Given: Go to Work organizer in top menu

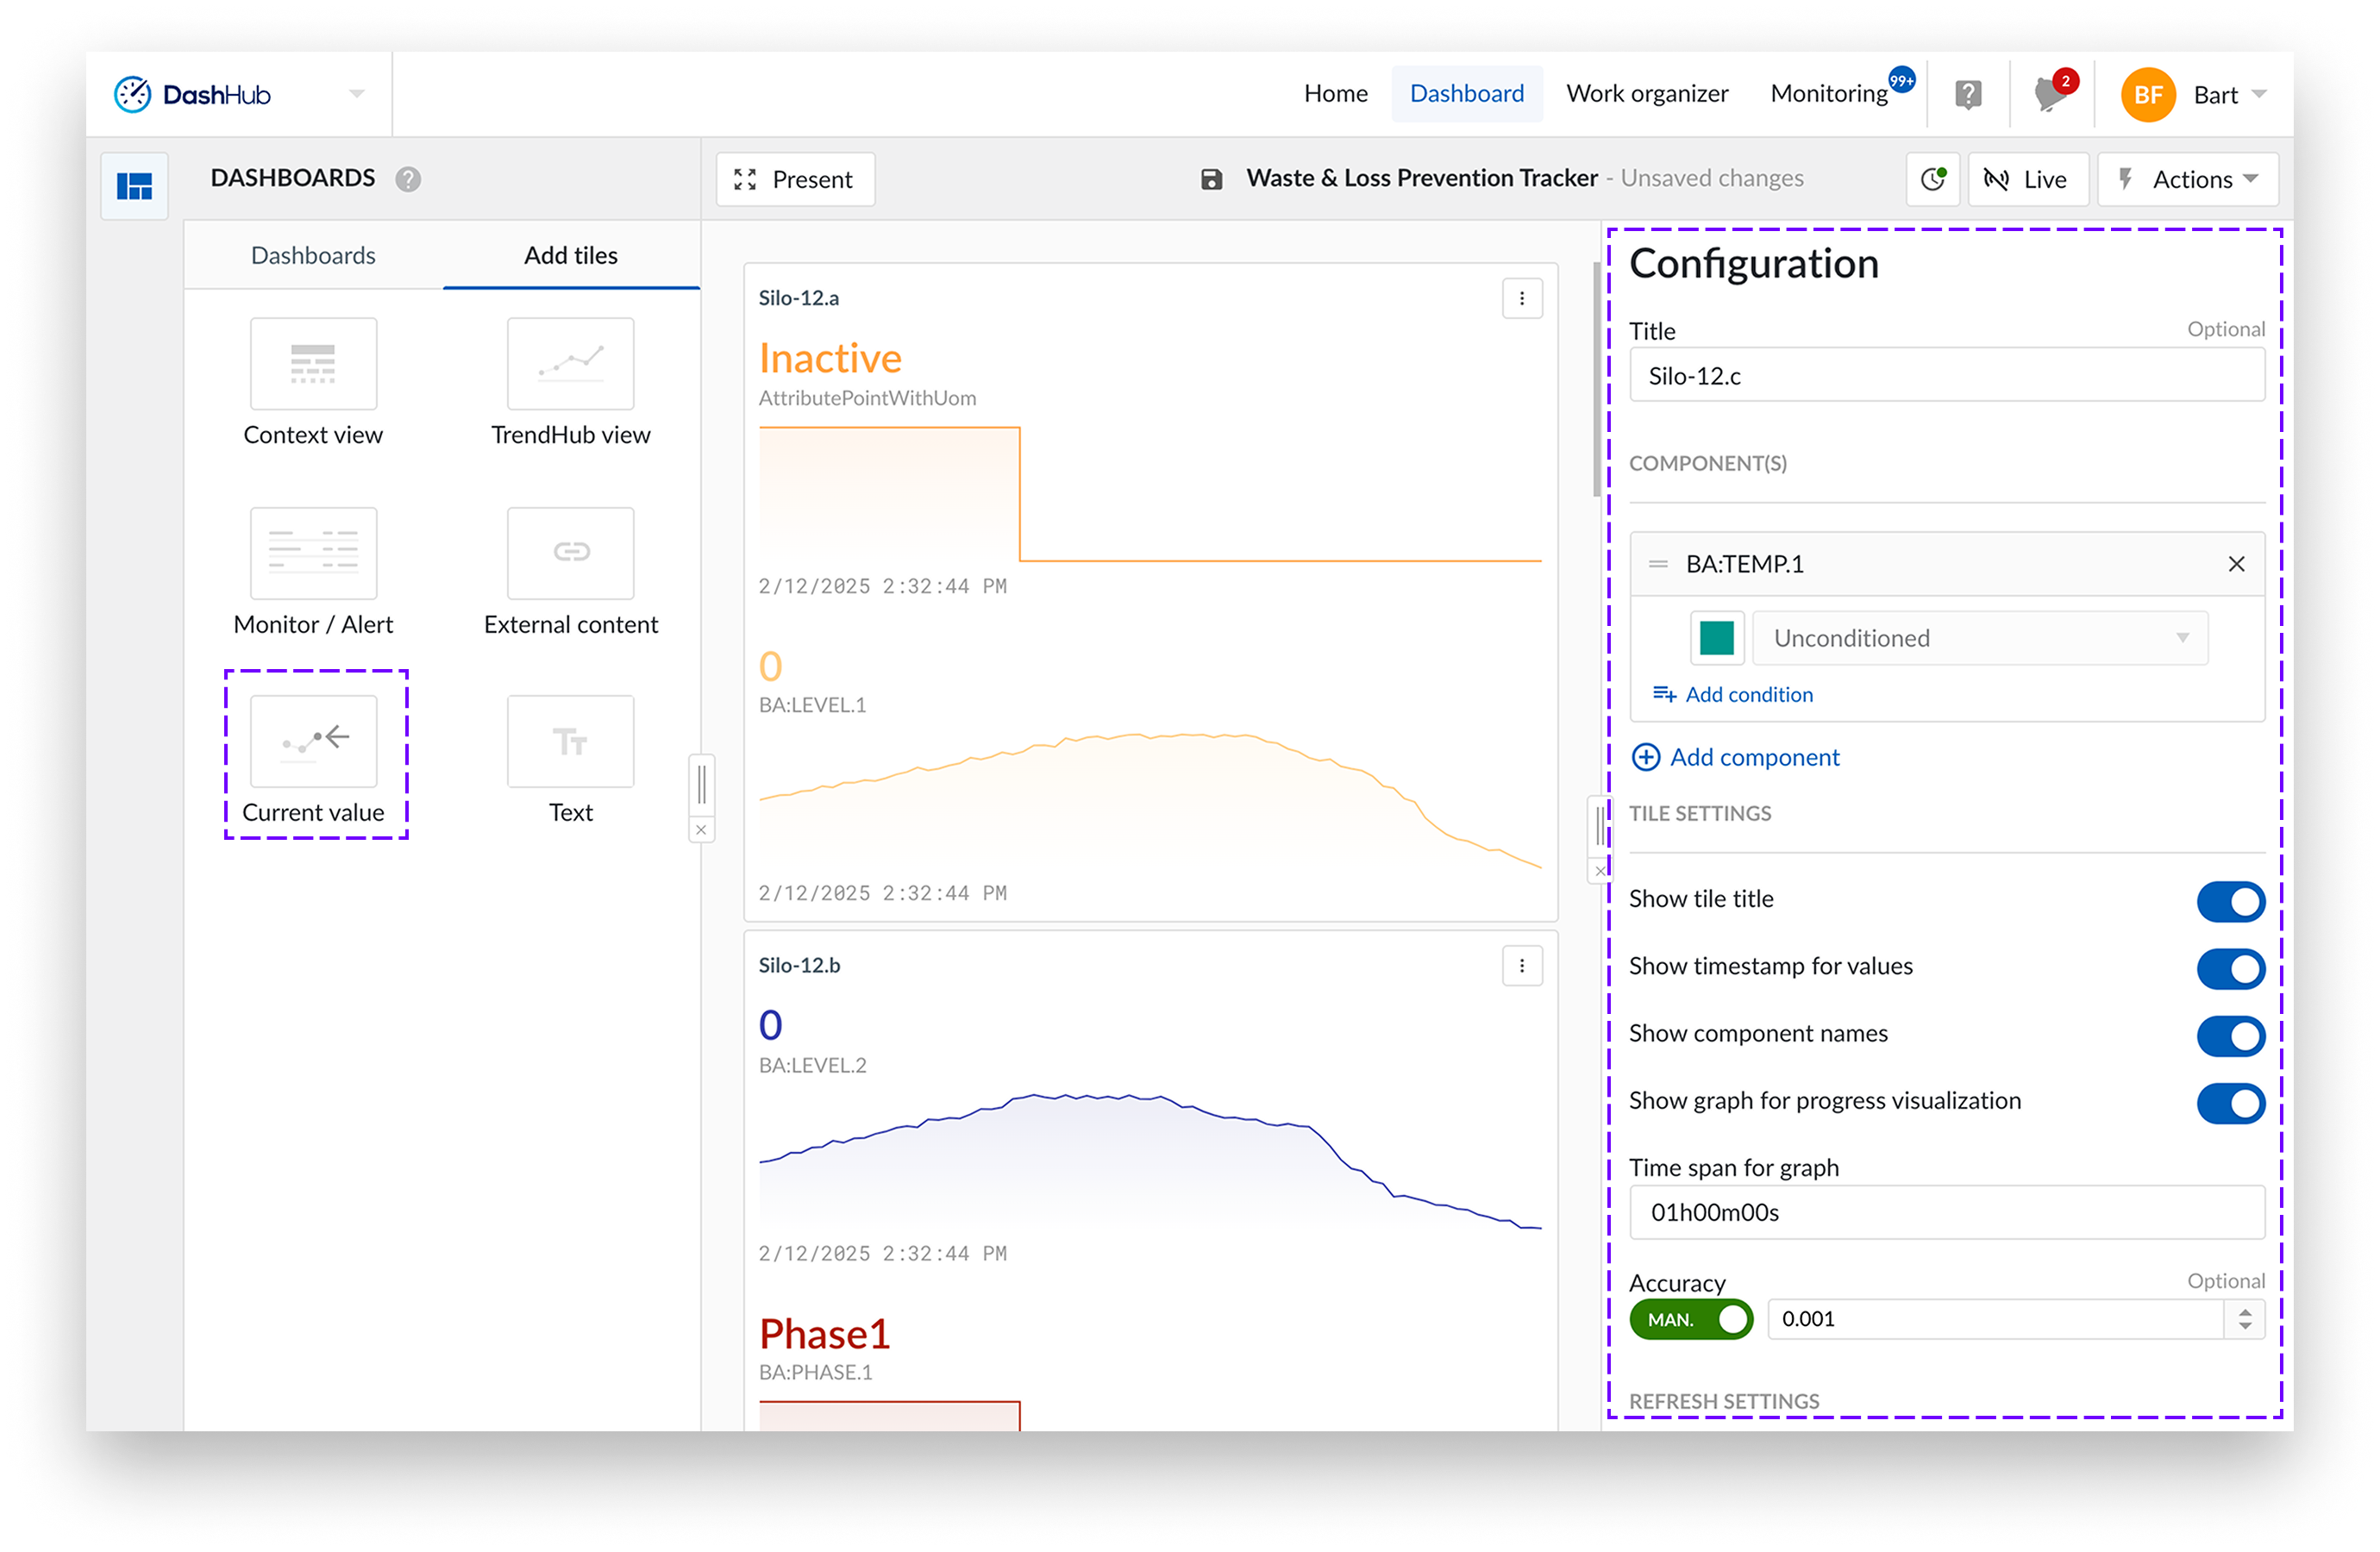Looking at the screenshot, I should click(x=1646, y=94).
